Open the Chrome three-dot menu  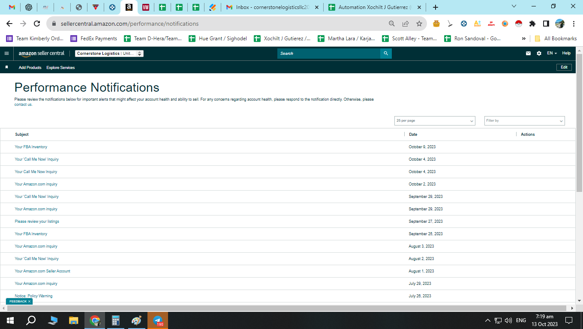click(x=574, y=24)
